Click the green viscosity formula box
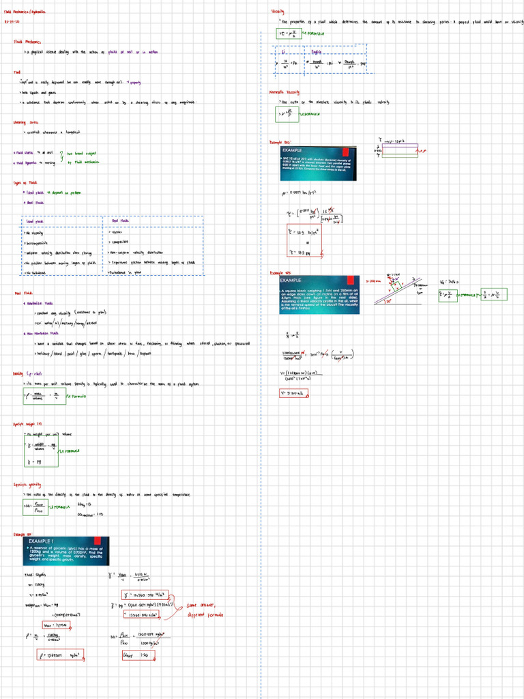524x699 pixels. click(289, 33)
